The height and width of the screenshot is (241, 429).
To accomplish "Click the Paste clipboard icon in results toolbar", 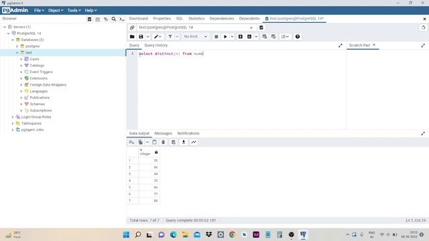I will pyautogui.click(x=154, y=142).
